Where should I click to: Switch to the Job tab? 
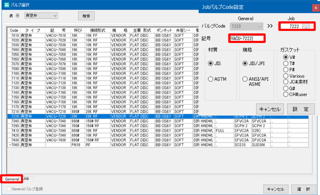click(26, 179)
